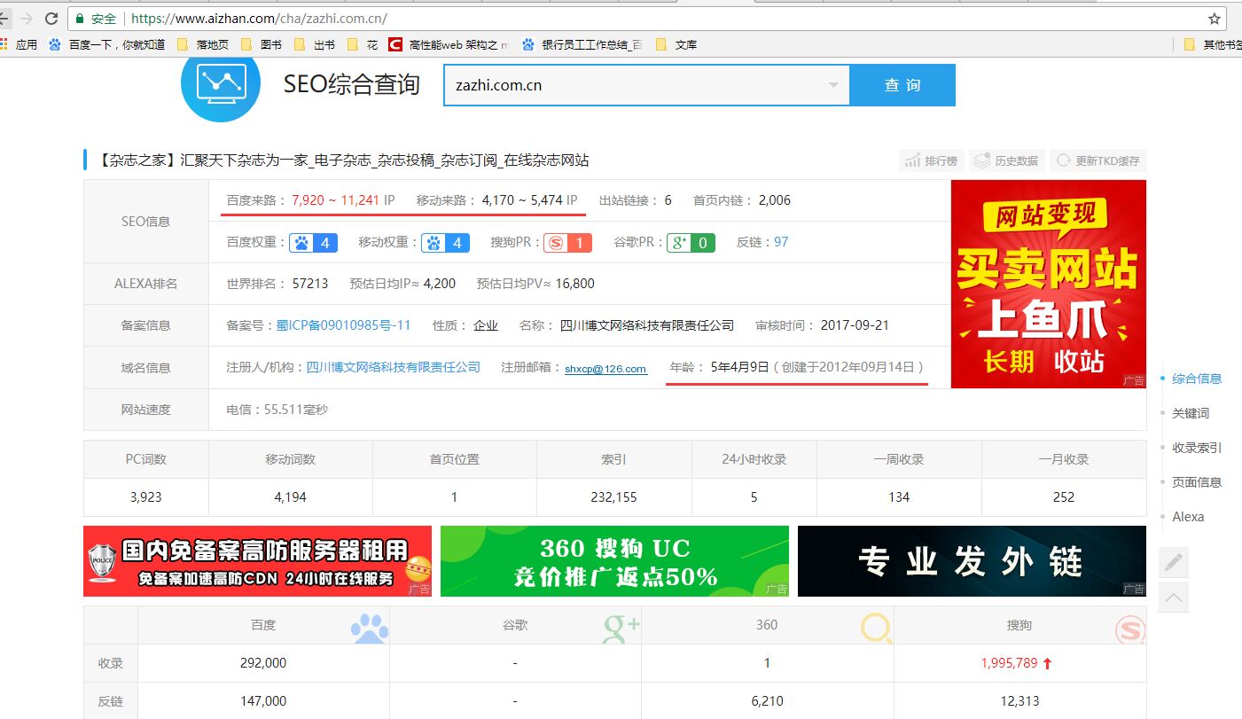This screenshot has height=719, width=1242.
Task: Click the 百度 column header
Action: [x=263, y=625]
